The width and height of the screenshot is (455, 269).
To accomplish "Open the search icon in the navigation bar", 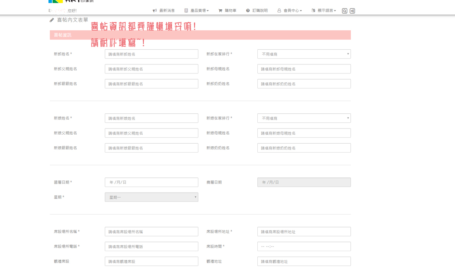I will 345,11.
